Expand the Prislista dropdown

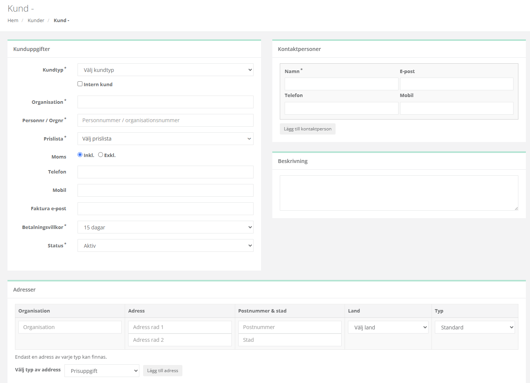pos(165,139)
